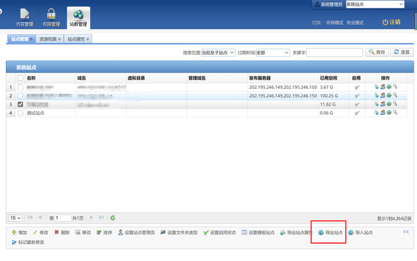Click the magnifier icon in row 4 操作 column
This screenshot has height=261, width=417.
(395, 113)
